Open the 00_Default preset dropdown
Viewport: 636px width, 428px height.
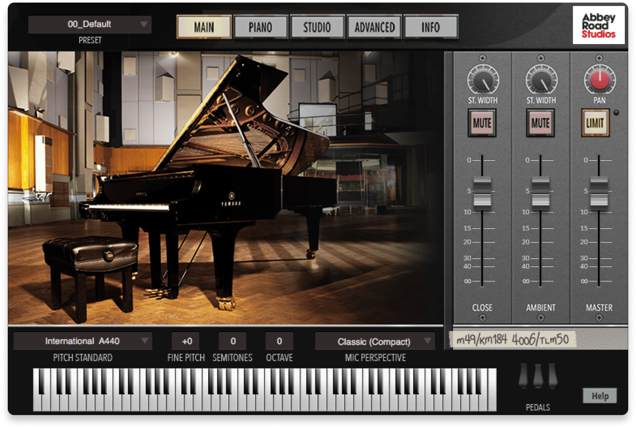[x=90, y=25]
